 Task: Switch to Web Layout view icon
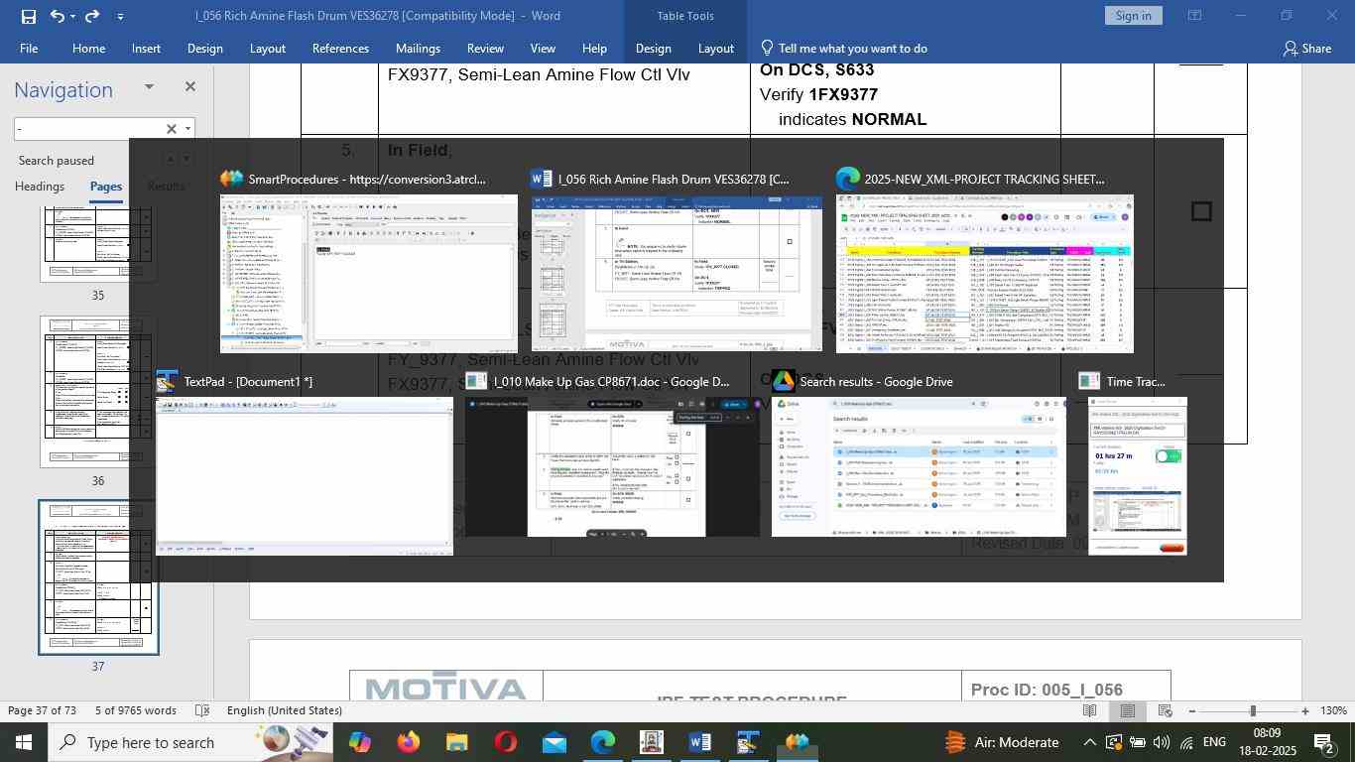point(1166,710)
